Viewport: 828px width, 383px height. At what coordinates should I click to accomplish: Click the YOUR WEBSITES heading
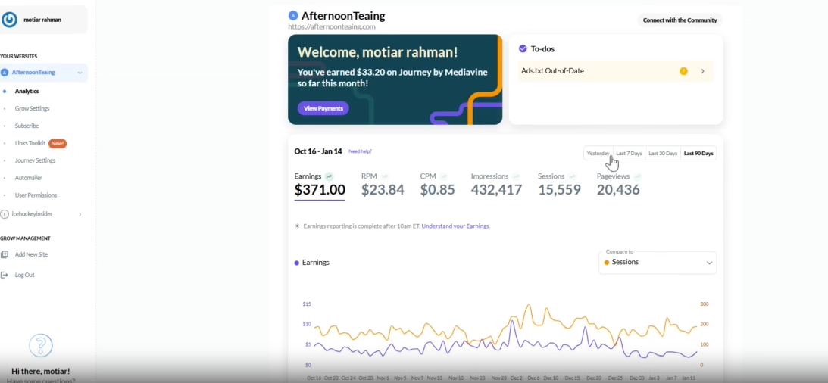tap(18, 56)
